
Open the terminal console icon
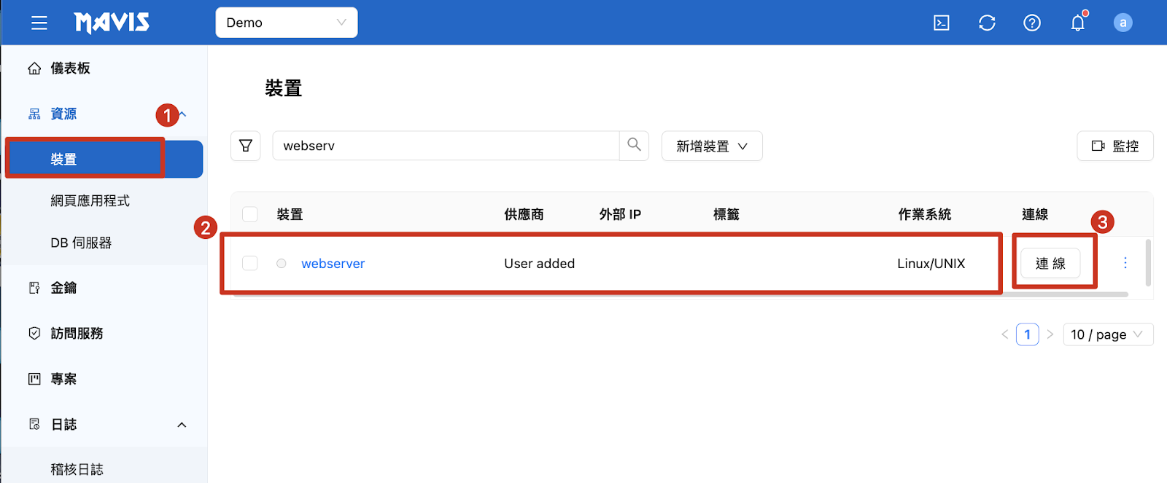[x=942, y=23]
